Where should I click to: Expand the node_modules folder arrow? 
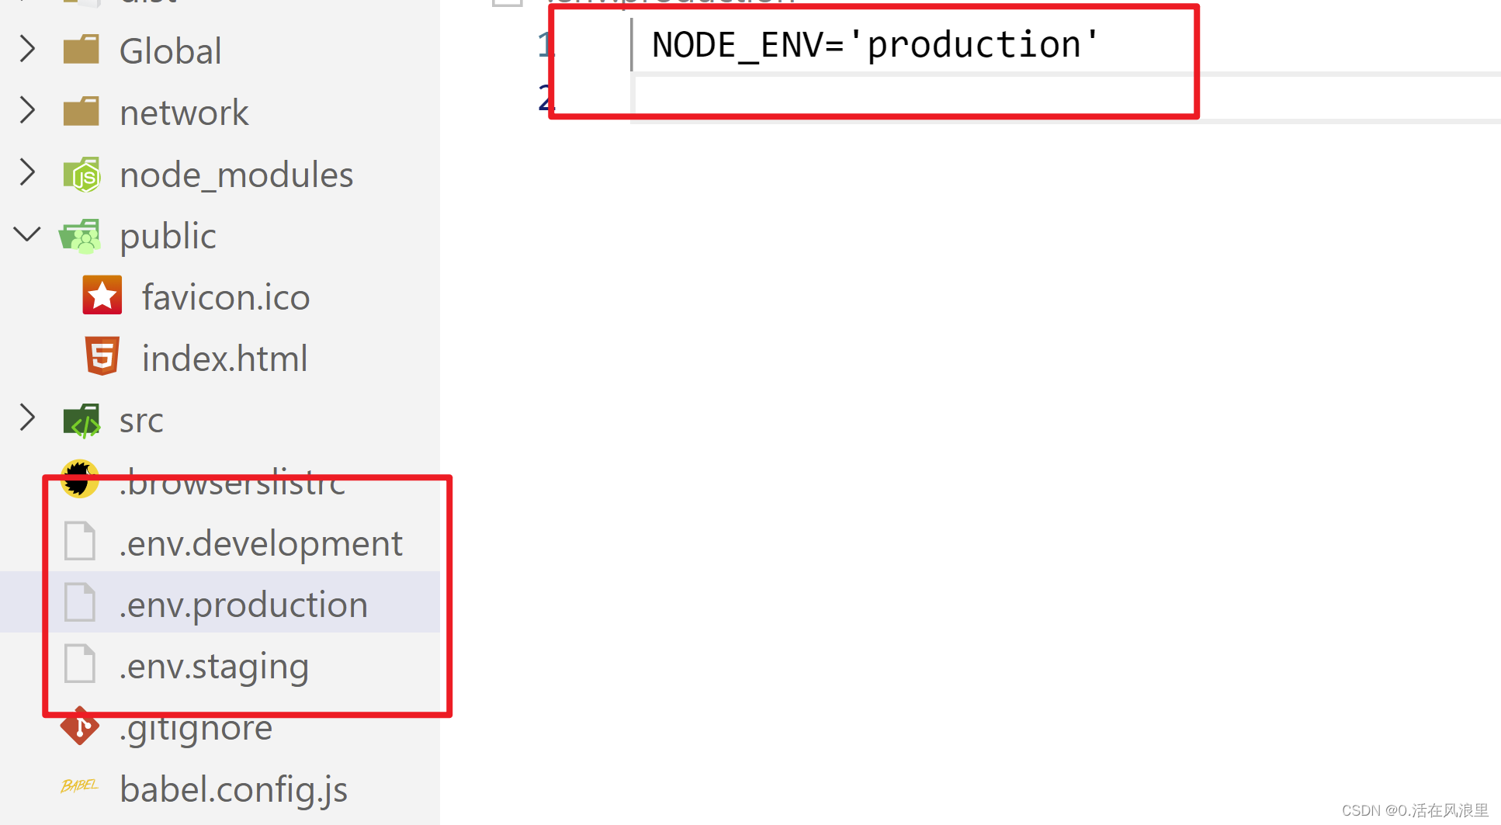tap(27, 172)
